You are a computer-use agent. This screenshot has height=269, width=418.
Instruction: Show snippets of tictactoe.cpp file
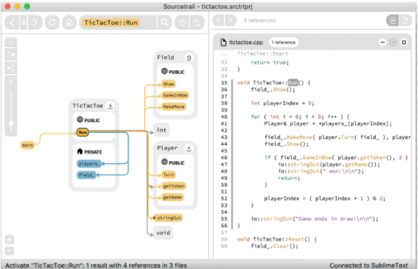pos(393,42)
